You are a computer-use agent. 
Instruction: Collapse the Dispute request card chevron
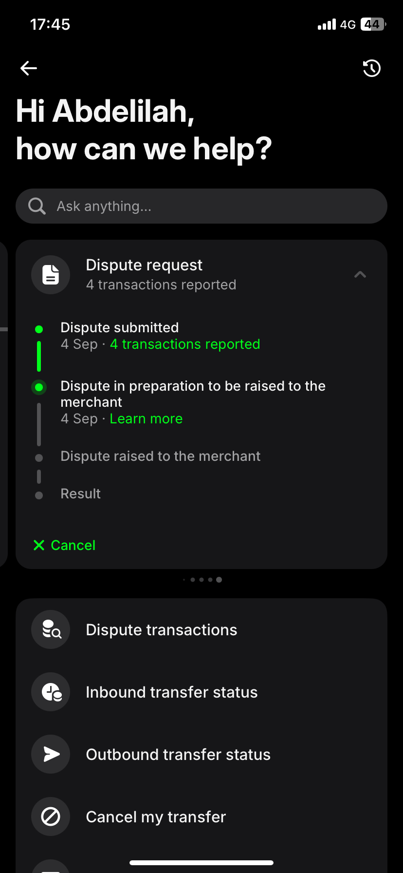pos(360,275)
